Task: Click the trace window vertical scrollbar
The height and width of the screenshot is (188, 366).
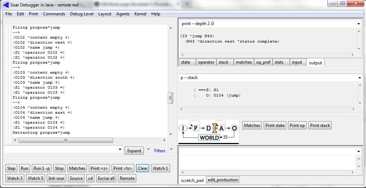Action: click(x=170, y=97)
